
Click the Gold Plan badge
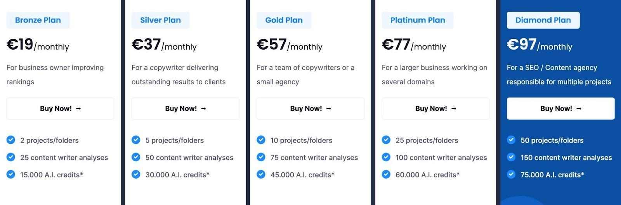coord(284,20)
